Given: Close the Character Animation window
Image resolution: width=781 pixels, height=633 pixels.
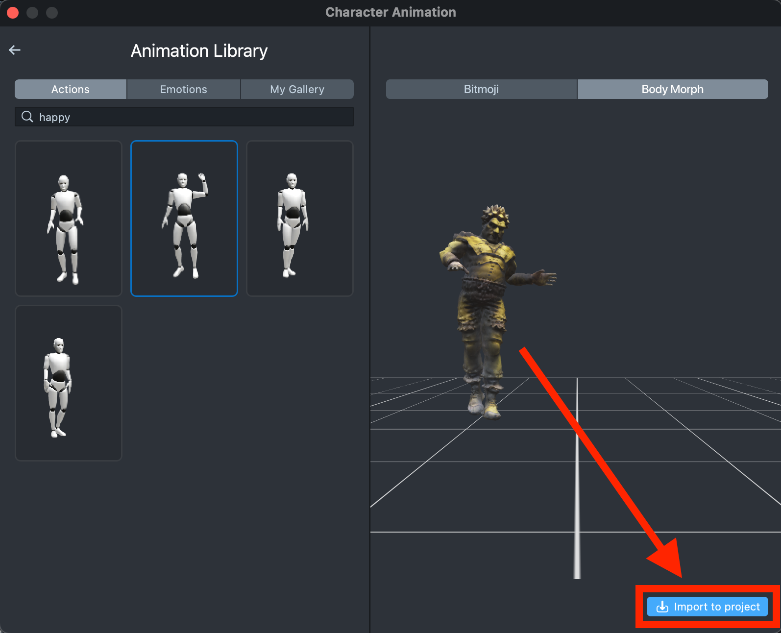Looking at the screenshot, I should pos(13,13).
